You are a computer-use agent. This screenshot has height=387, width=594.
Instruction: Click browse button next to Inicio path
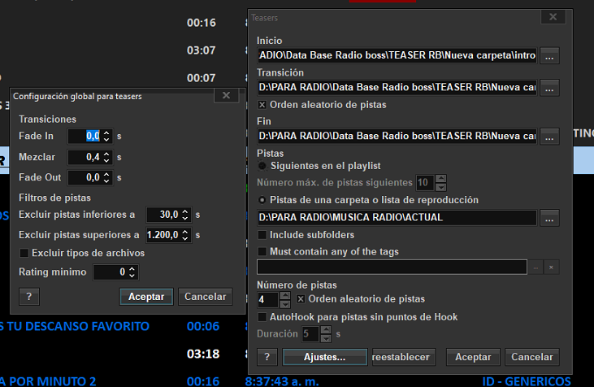coord(550,56)
